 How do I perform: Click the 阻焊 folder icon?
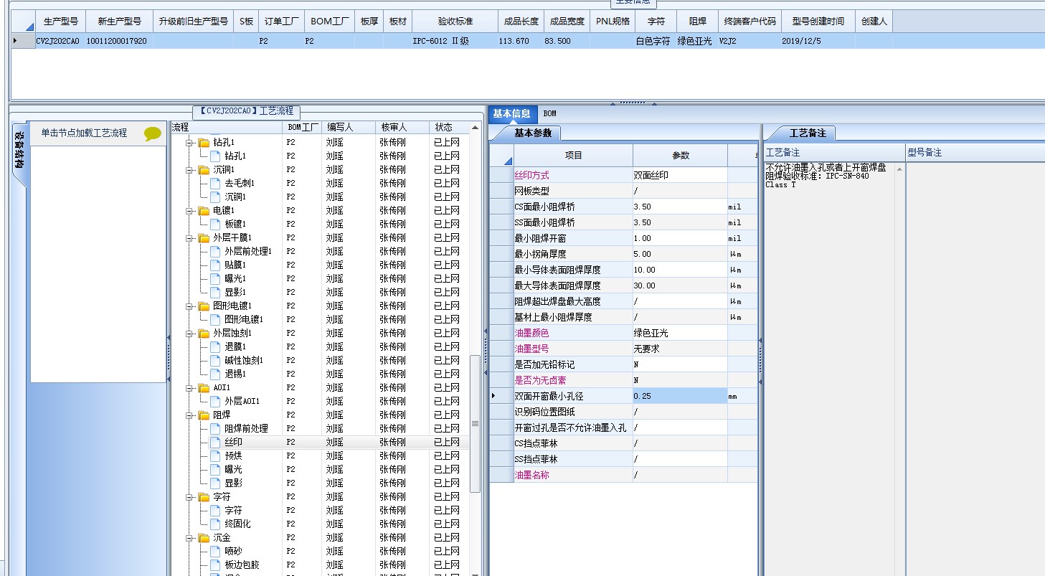(x=204, y=415)
